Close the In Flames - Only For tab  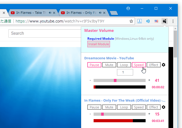(104, 13)
